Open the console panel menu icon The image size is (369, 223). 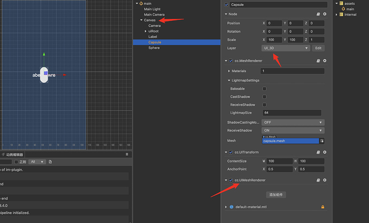[x=127, y=155]
